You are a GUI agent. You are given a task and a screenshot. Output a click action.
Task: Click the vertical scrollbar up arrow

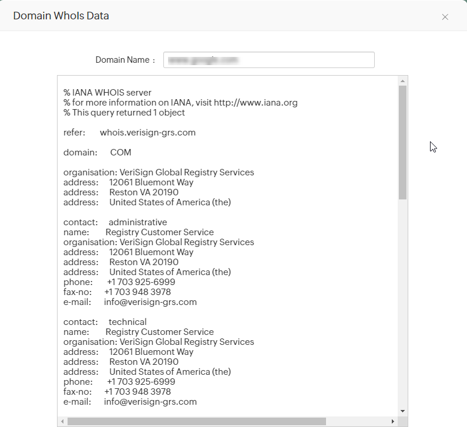(402, 81)
